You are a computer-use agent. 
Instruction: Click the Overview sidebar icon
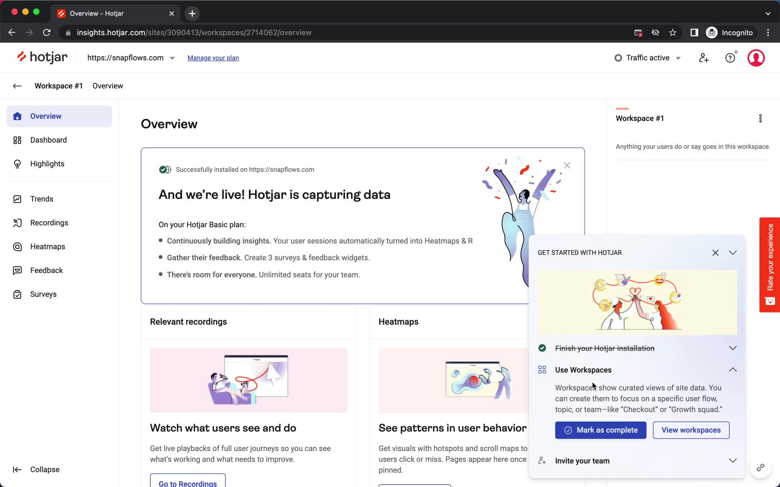18,116
